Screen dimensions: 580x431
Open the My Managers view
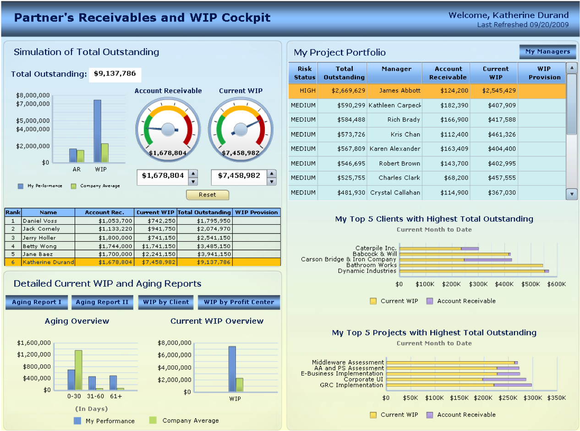(547, 52)
